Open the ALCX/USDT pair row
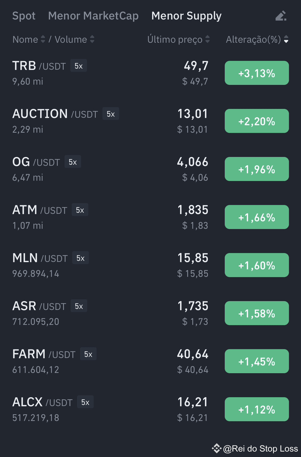Viewport: 301px width, 457px height. [x=150, y=410]
